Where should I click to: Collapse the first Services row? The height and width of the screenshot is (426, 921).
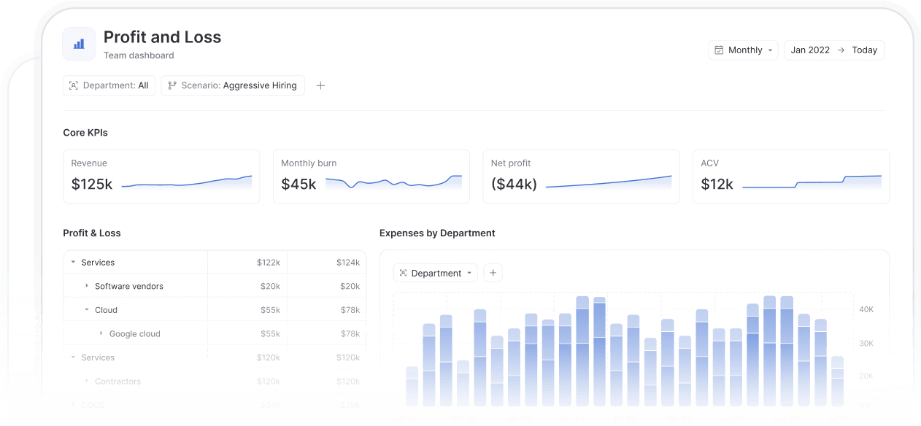[73, 262]
